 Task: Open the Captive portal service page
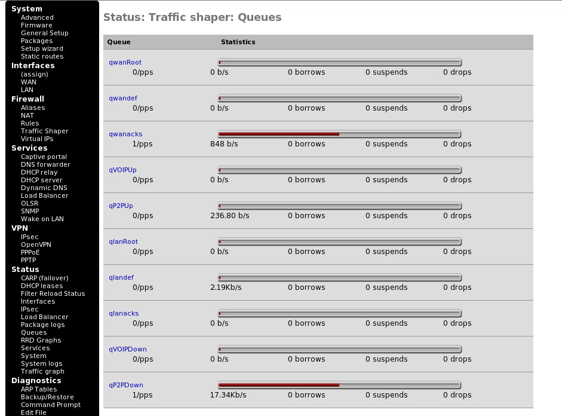(x=44, y=157)
